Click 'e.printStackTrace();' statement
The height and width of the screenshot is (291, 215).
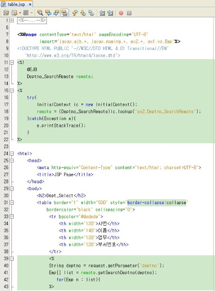61,125
